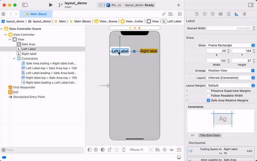Screen dimensions: 257x161
Task: Click the outline Filter field
Action: coord(42,150)
